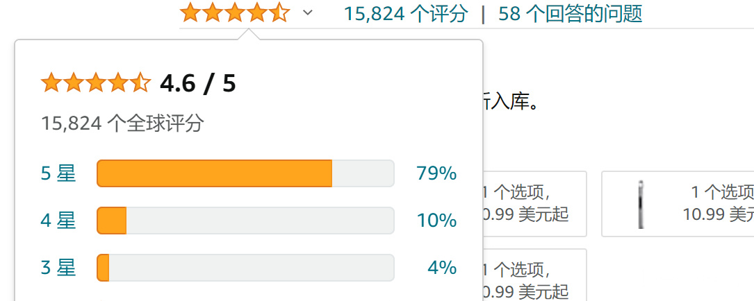This screenshot has width=754, height=301.
Task: Click the star rating icons above the popover
Action: click(x=235, y=13)
